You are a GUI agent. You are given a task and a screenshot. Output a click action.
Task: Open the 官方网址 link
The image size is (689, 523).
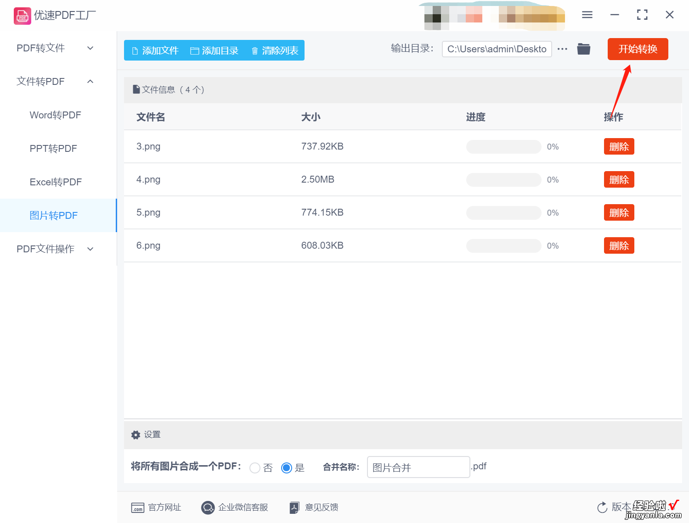pos(164,507)
